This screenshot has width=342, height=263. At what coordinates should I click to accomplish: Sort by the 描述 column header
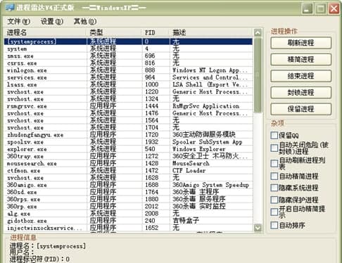pyautogui.click(x=211, y=32)
